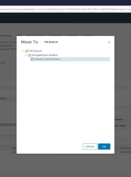Close the Move To dialog with X
This screenshot has width=131, height=177.
(x=109, y=42)
